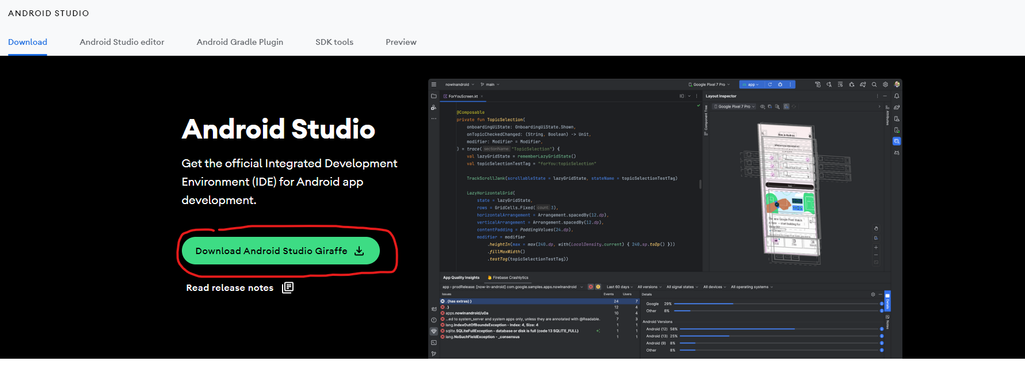
Task: Click the Debug app bug icon in the blue run widget
Action: 780,85
